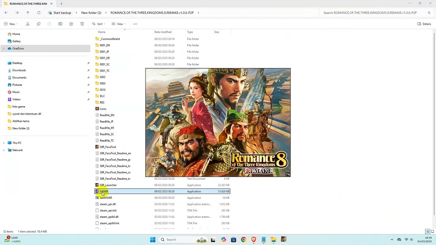
Task: Click the Romance 8 Remake splash image
Action: tap(218, 122)
